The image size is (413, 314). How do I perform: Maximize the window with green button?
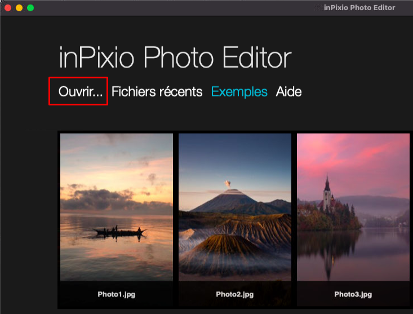[x=30, y=8]
